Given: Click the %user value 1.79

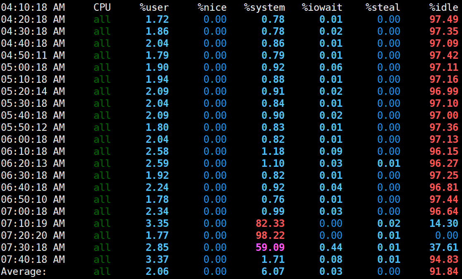Looking at the screenshot, I should tap(157, 55).
